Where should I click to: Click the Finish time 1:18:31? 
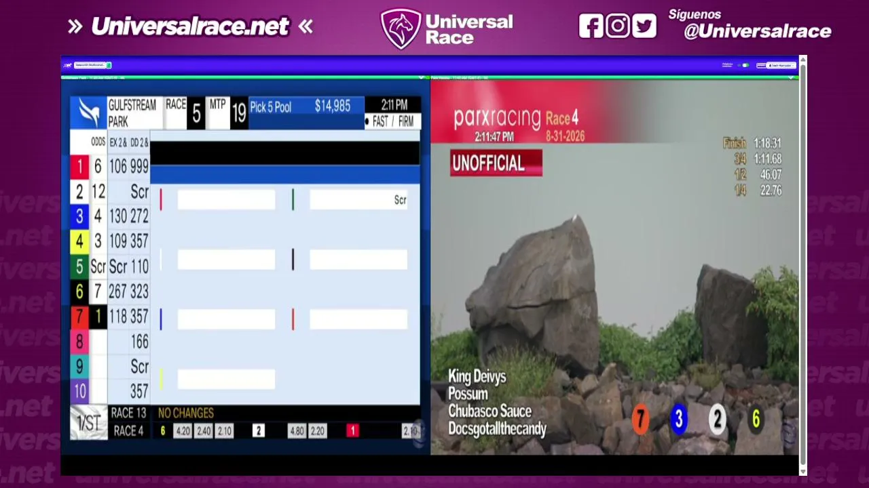[766, 144]
